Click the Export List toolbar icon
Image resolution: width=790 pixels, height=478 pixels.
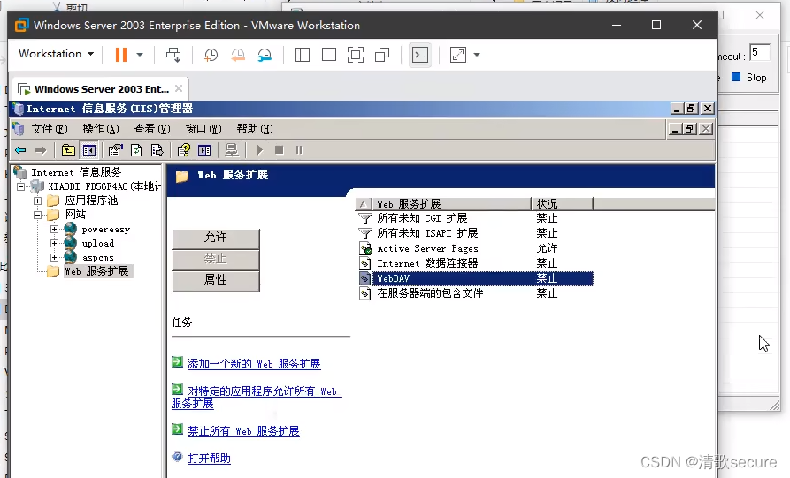[x=157, y=150]
